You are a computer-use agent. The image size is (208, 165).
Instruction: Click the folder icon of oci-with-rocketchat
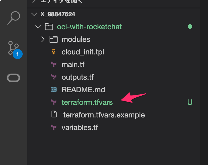coord(49,27)
